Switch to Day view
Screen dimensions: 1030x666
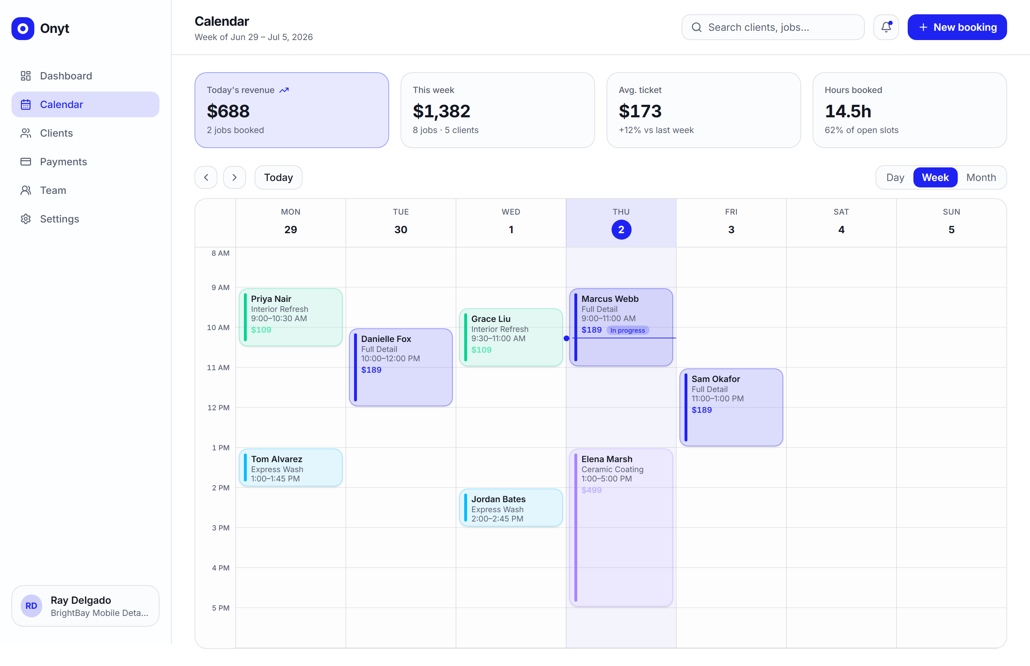(x=895, y=177)
